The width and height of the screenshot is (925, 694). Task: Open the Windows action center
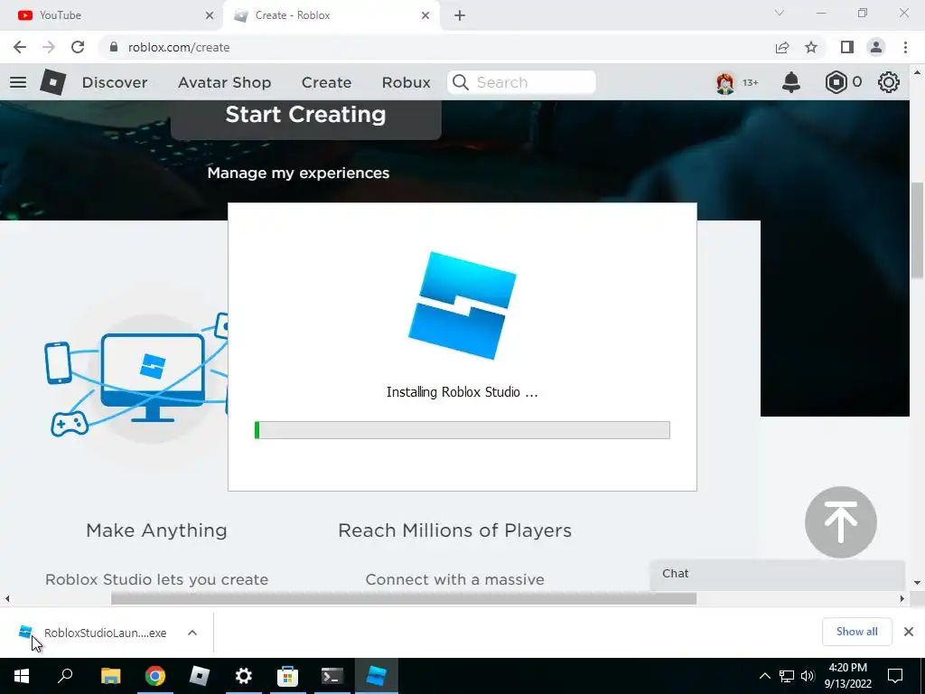tap(895, 676)
